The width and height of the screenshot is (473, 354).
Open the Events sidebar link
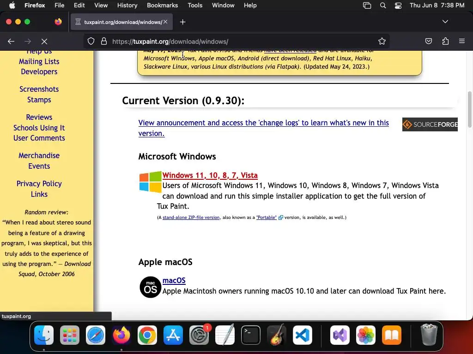pyautogui.click(x=39, y=166)
